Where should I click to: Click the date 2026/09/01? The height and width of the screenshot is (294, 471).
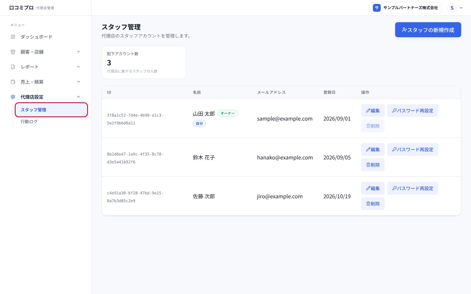pyautogui.click(x=337, y=119)
